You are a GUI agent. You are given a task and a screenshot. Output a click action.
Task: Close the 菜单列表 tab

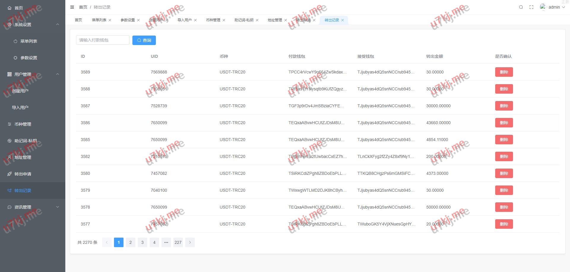click(x=110, y=20)
